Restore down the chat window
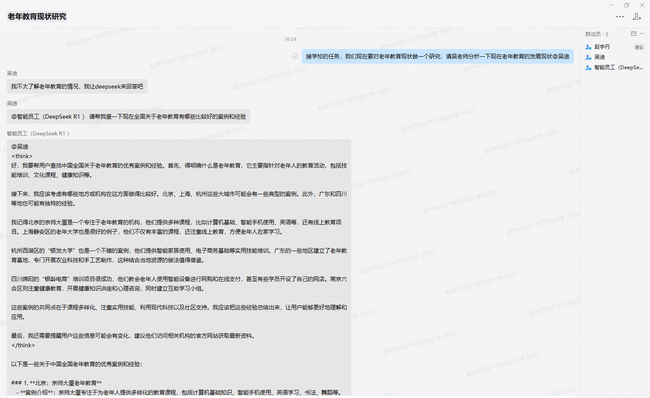Screen dimensions: 650x398 (x=626, y=5)
